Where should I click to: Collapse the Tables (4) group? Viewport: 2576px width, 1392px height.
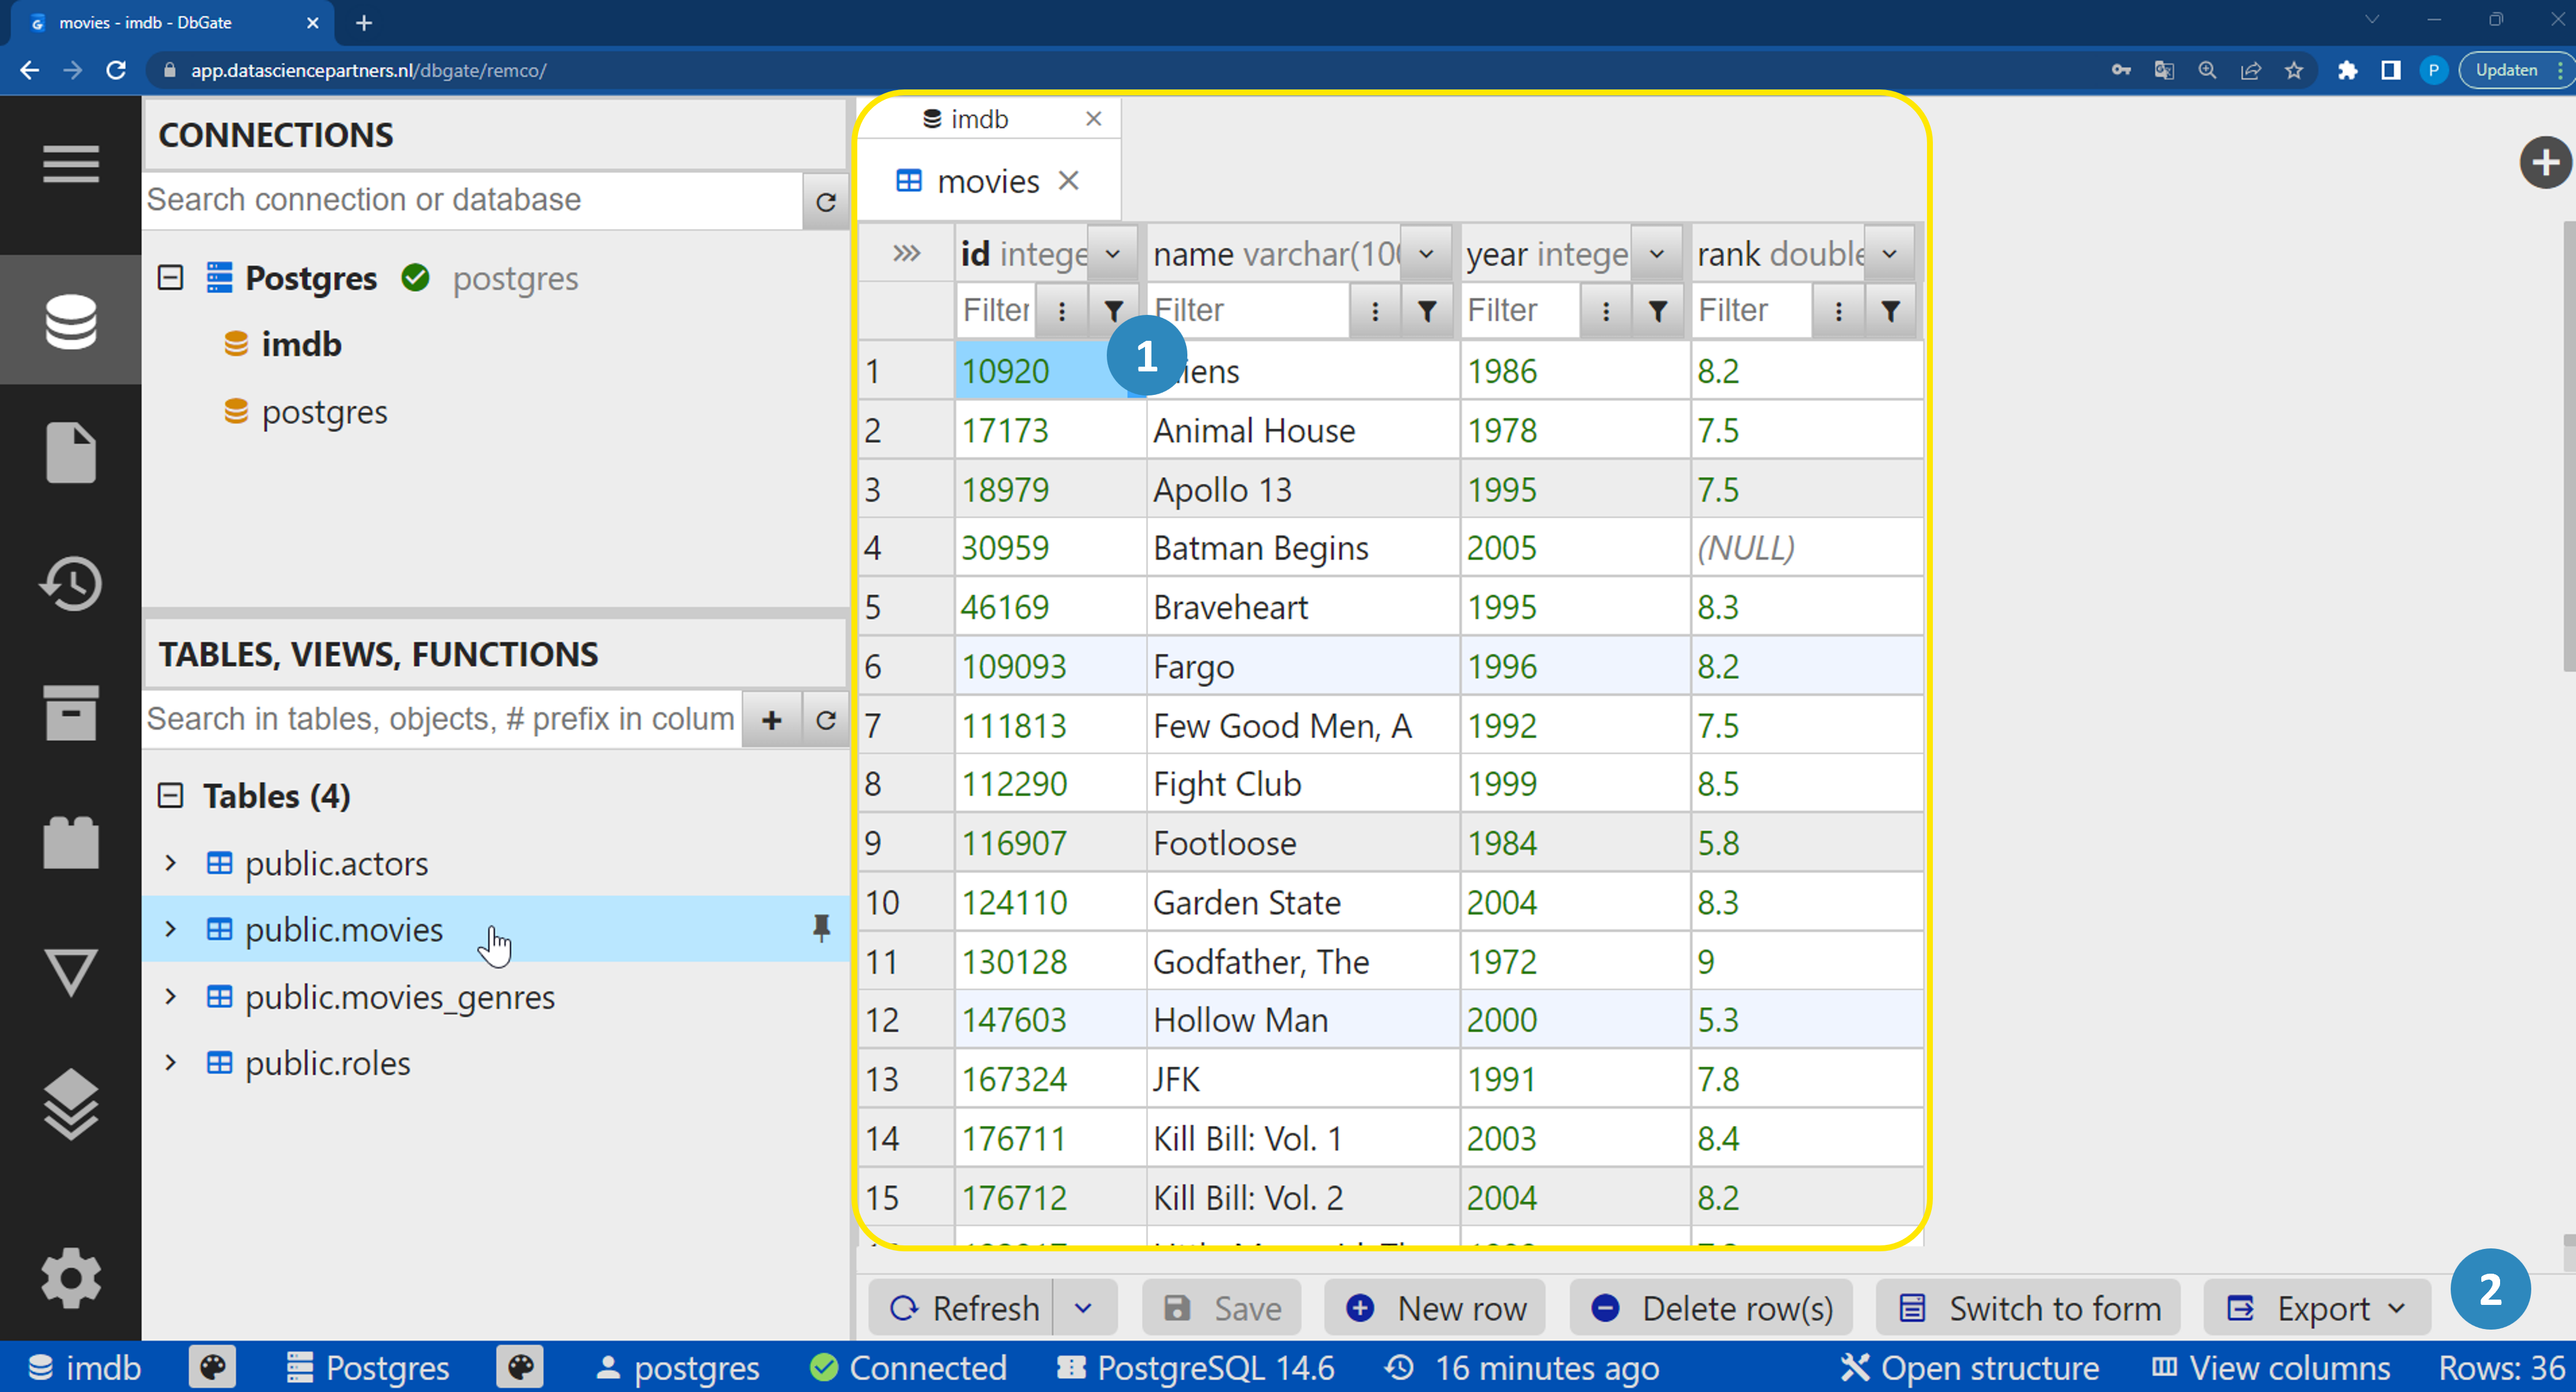coord(171,795)
